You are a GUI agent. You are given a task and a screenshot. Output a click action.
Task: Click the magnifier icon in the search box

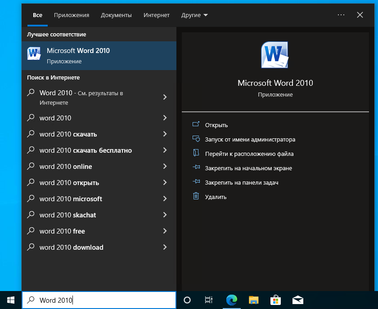(31, 300)
